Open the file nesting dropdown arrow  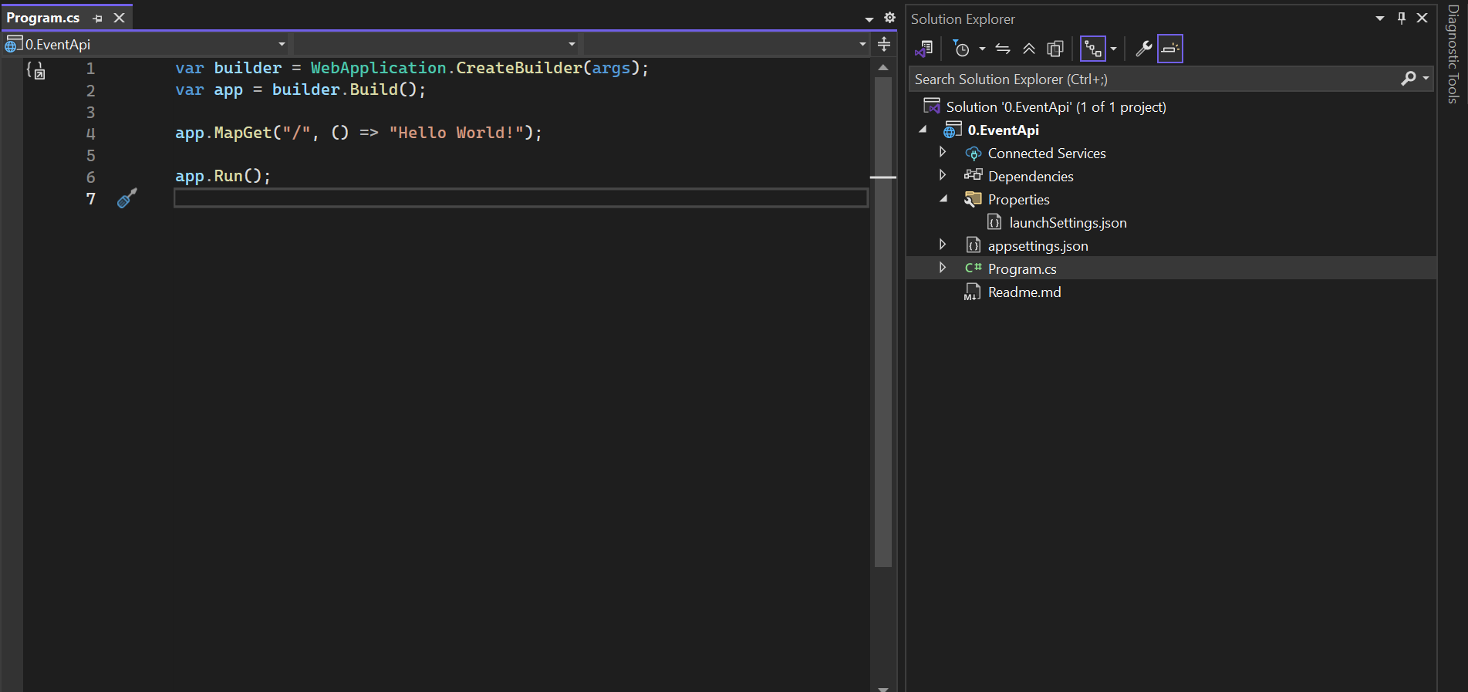[x=1113, y=49]
